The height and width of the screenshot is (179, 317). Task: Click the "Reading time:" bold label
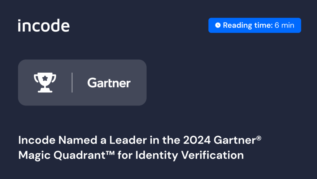pyautogui.click(x=248, y=25)
